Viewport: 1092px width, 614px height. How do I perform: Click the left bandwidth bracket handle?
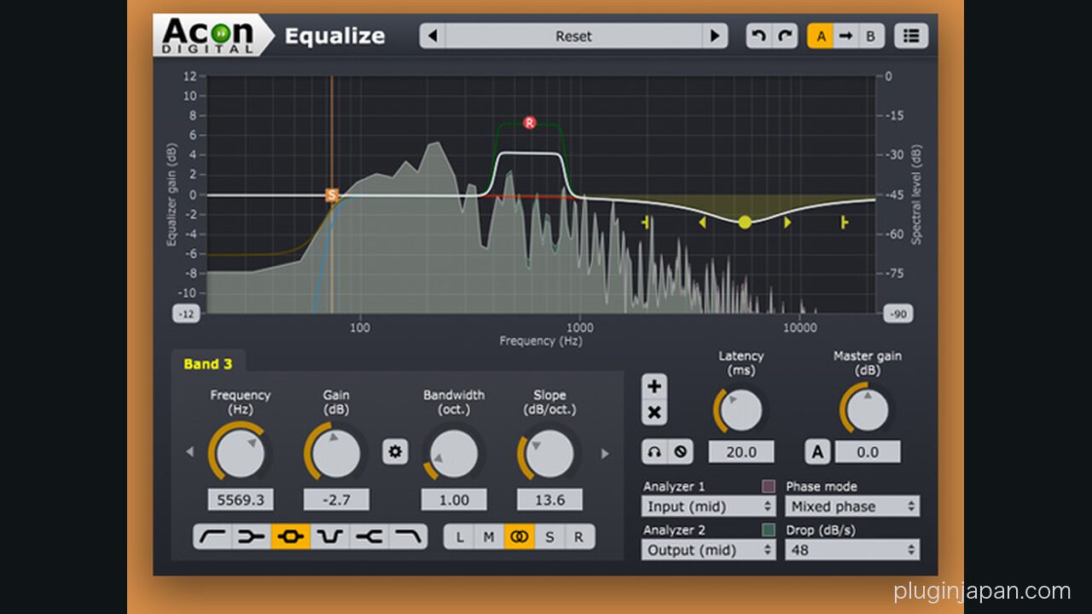[647, 223]
